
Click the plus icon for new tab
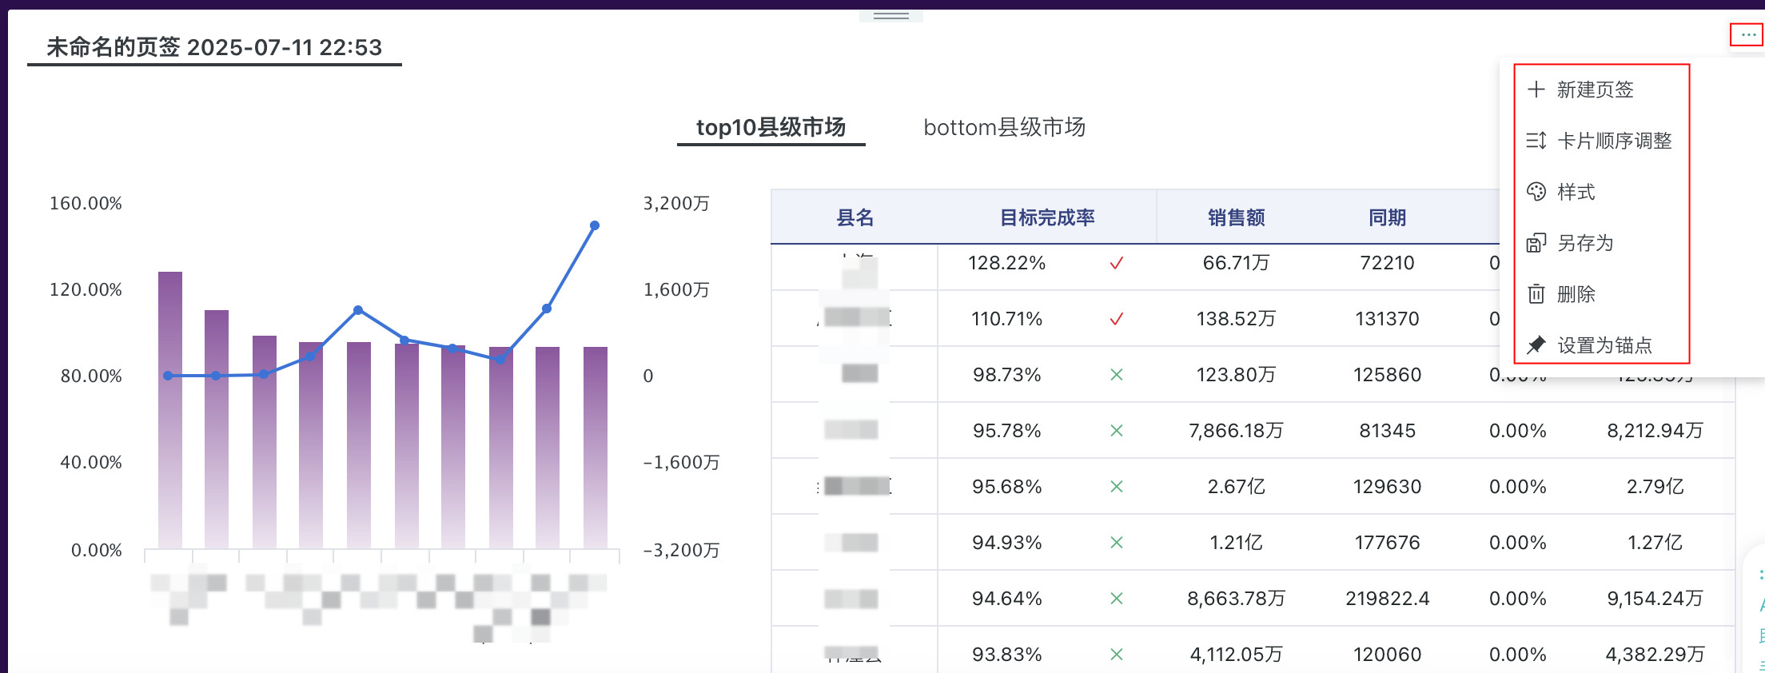point(1536,90)
